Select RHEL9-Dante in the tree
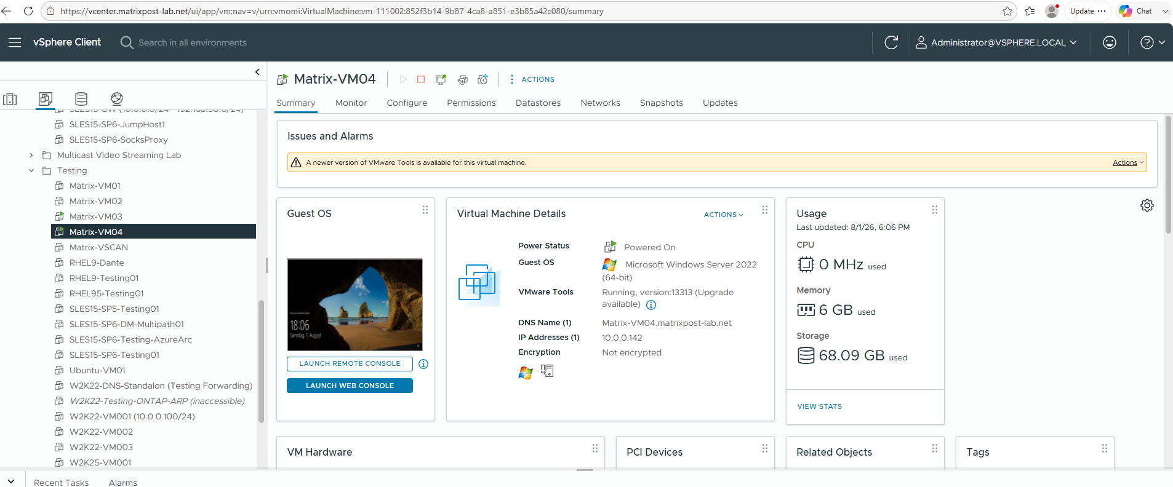 pos(97,263)
